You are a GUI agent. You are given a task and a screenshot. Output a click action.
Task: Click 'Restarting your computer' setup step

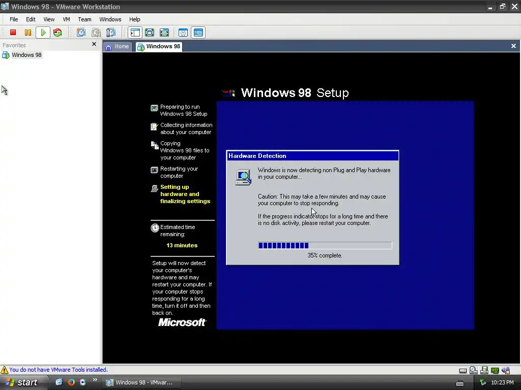[x=179, y=172]
